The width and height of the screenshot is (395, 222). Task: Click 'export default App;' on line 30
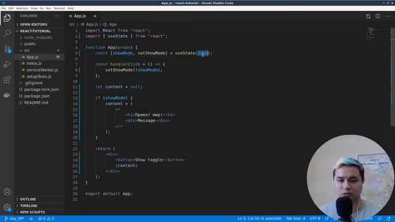coord(109,194)
